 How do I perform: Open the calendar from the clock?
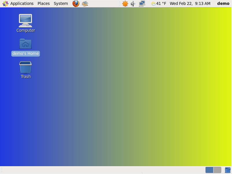click(x=190, y=3)
